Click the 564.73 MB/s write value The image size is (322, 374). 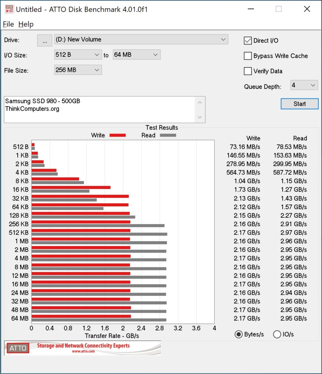(x=243, y=172)
